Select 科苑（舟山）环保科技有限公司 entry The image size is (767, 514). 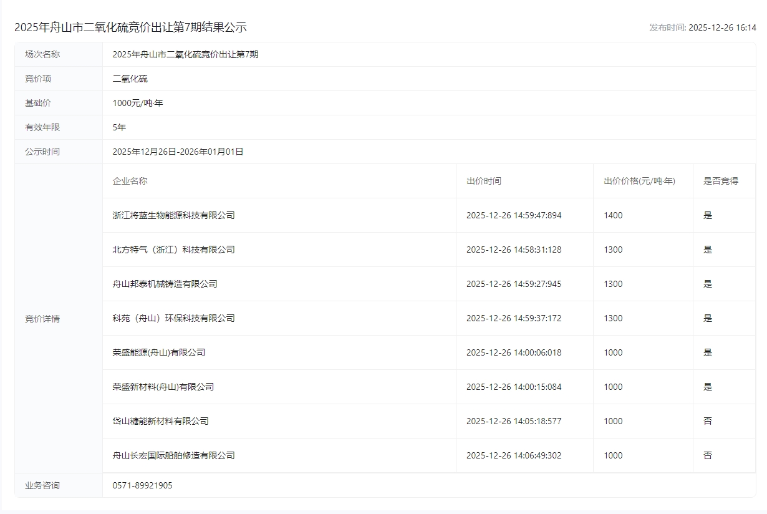pos(173,318)
